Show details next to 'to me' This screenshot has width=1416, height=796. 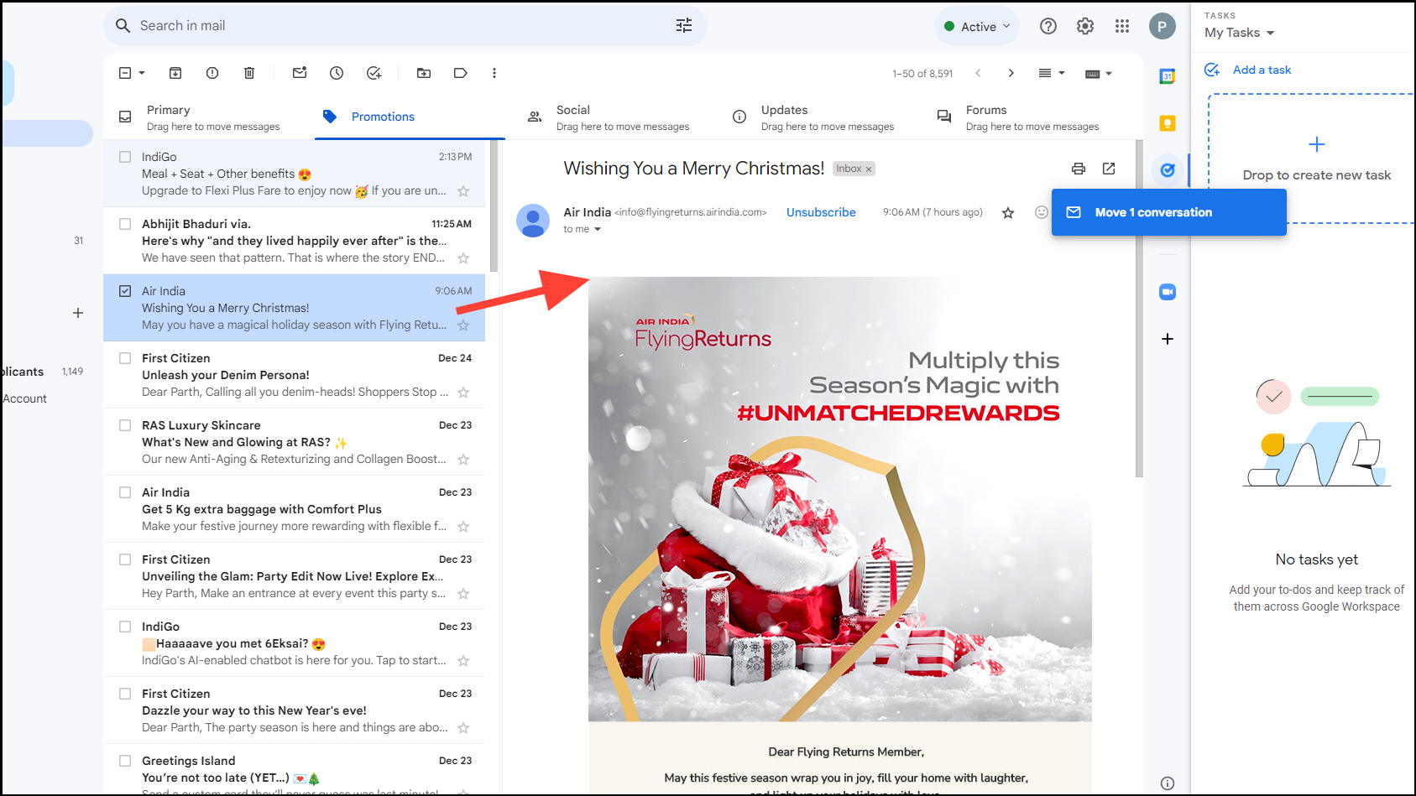click(598, 229)
